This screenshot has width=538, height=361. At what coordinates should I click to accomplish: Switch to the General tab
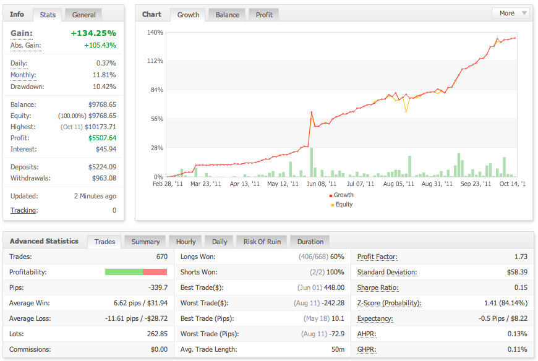(83, 15)
